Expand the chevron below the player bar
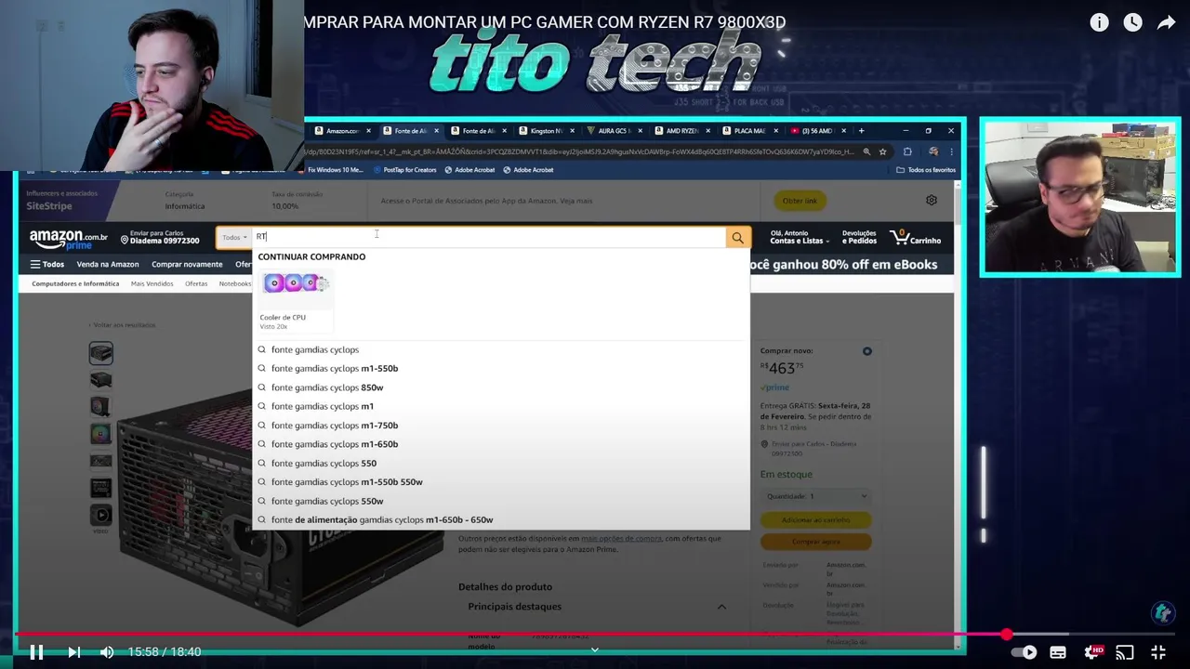 pos(595,649)
